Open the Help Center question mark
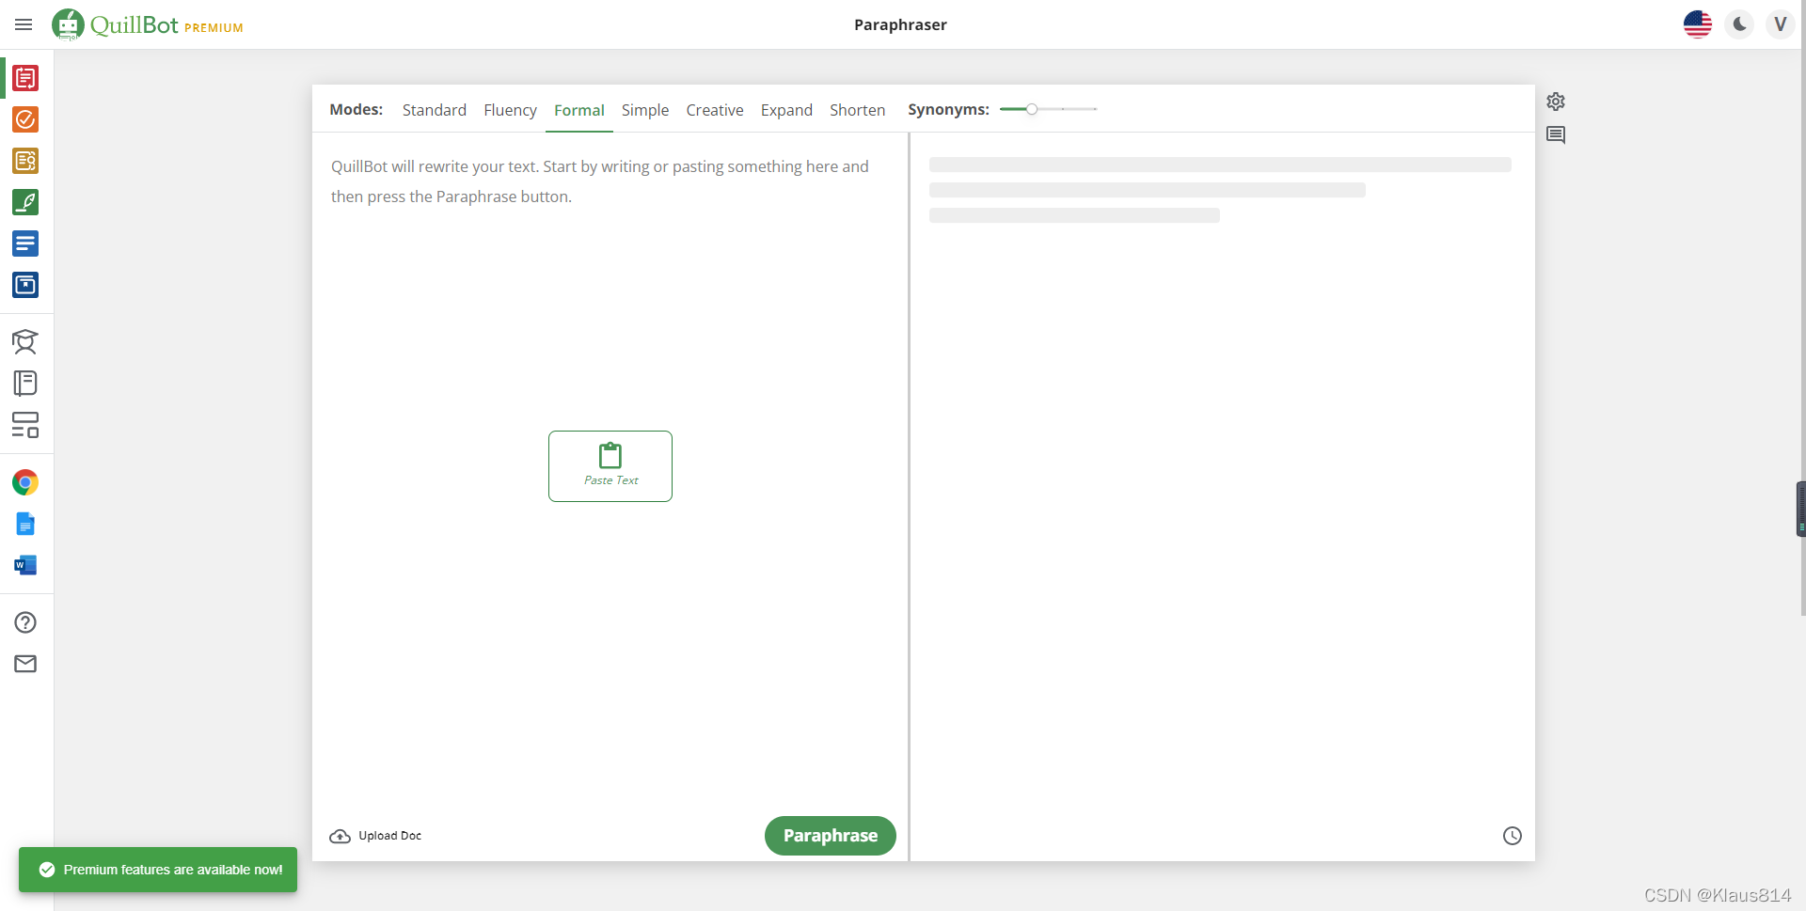The image size is (1806, 911). 25,622
